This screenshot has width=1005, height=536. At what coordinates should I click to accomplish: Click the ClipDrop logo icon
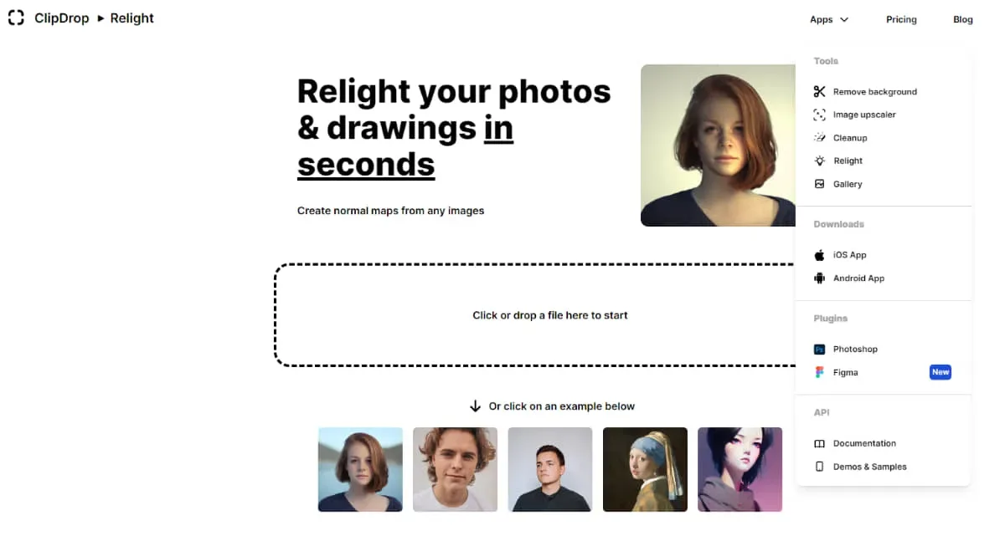[x=16, y=18]
